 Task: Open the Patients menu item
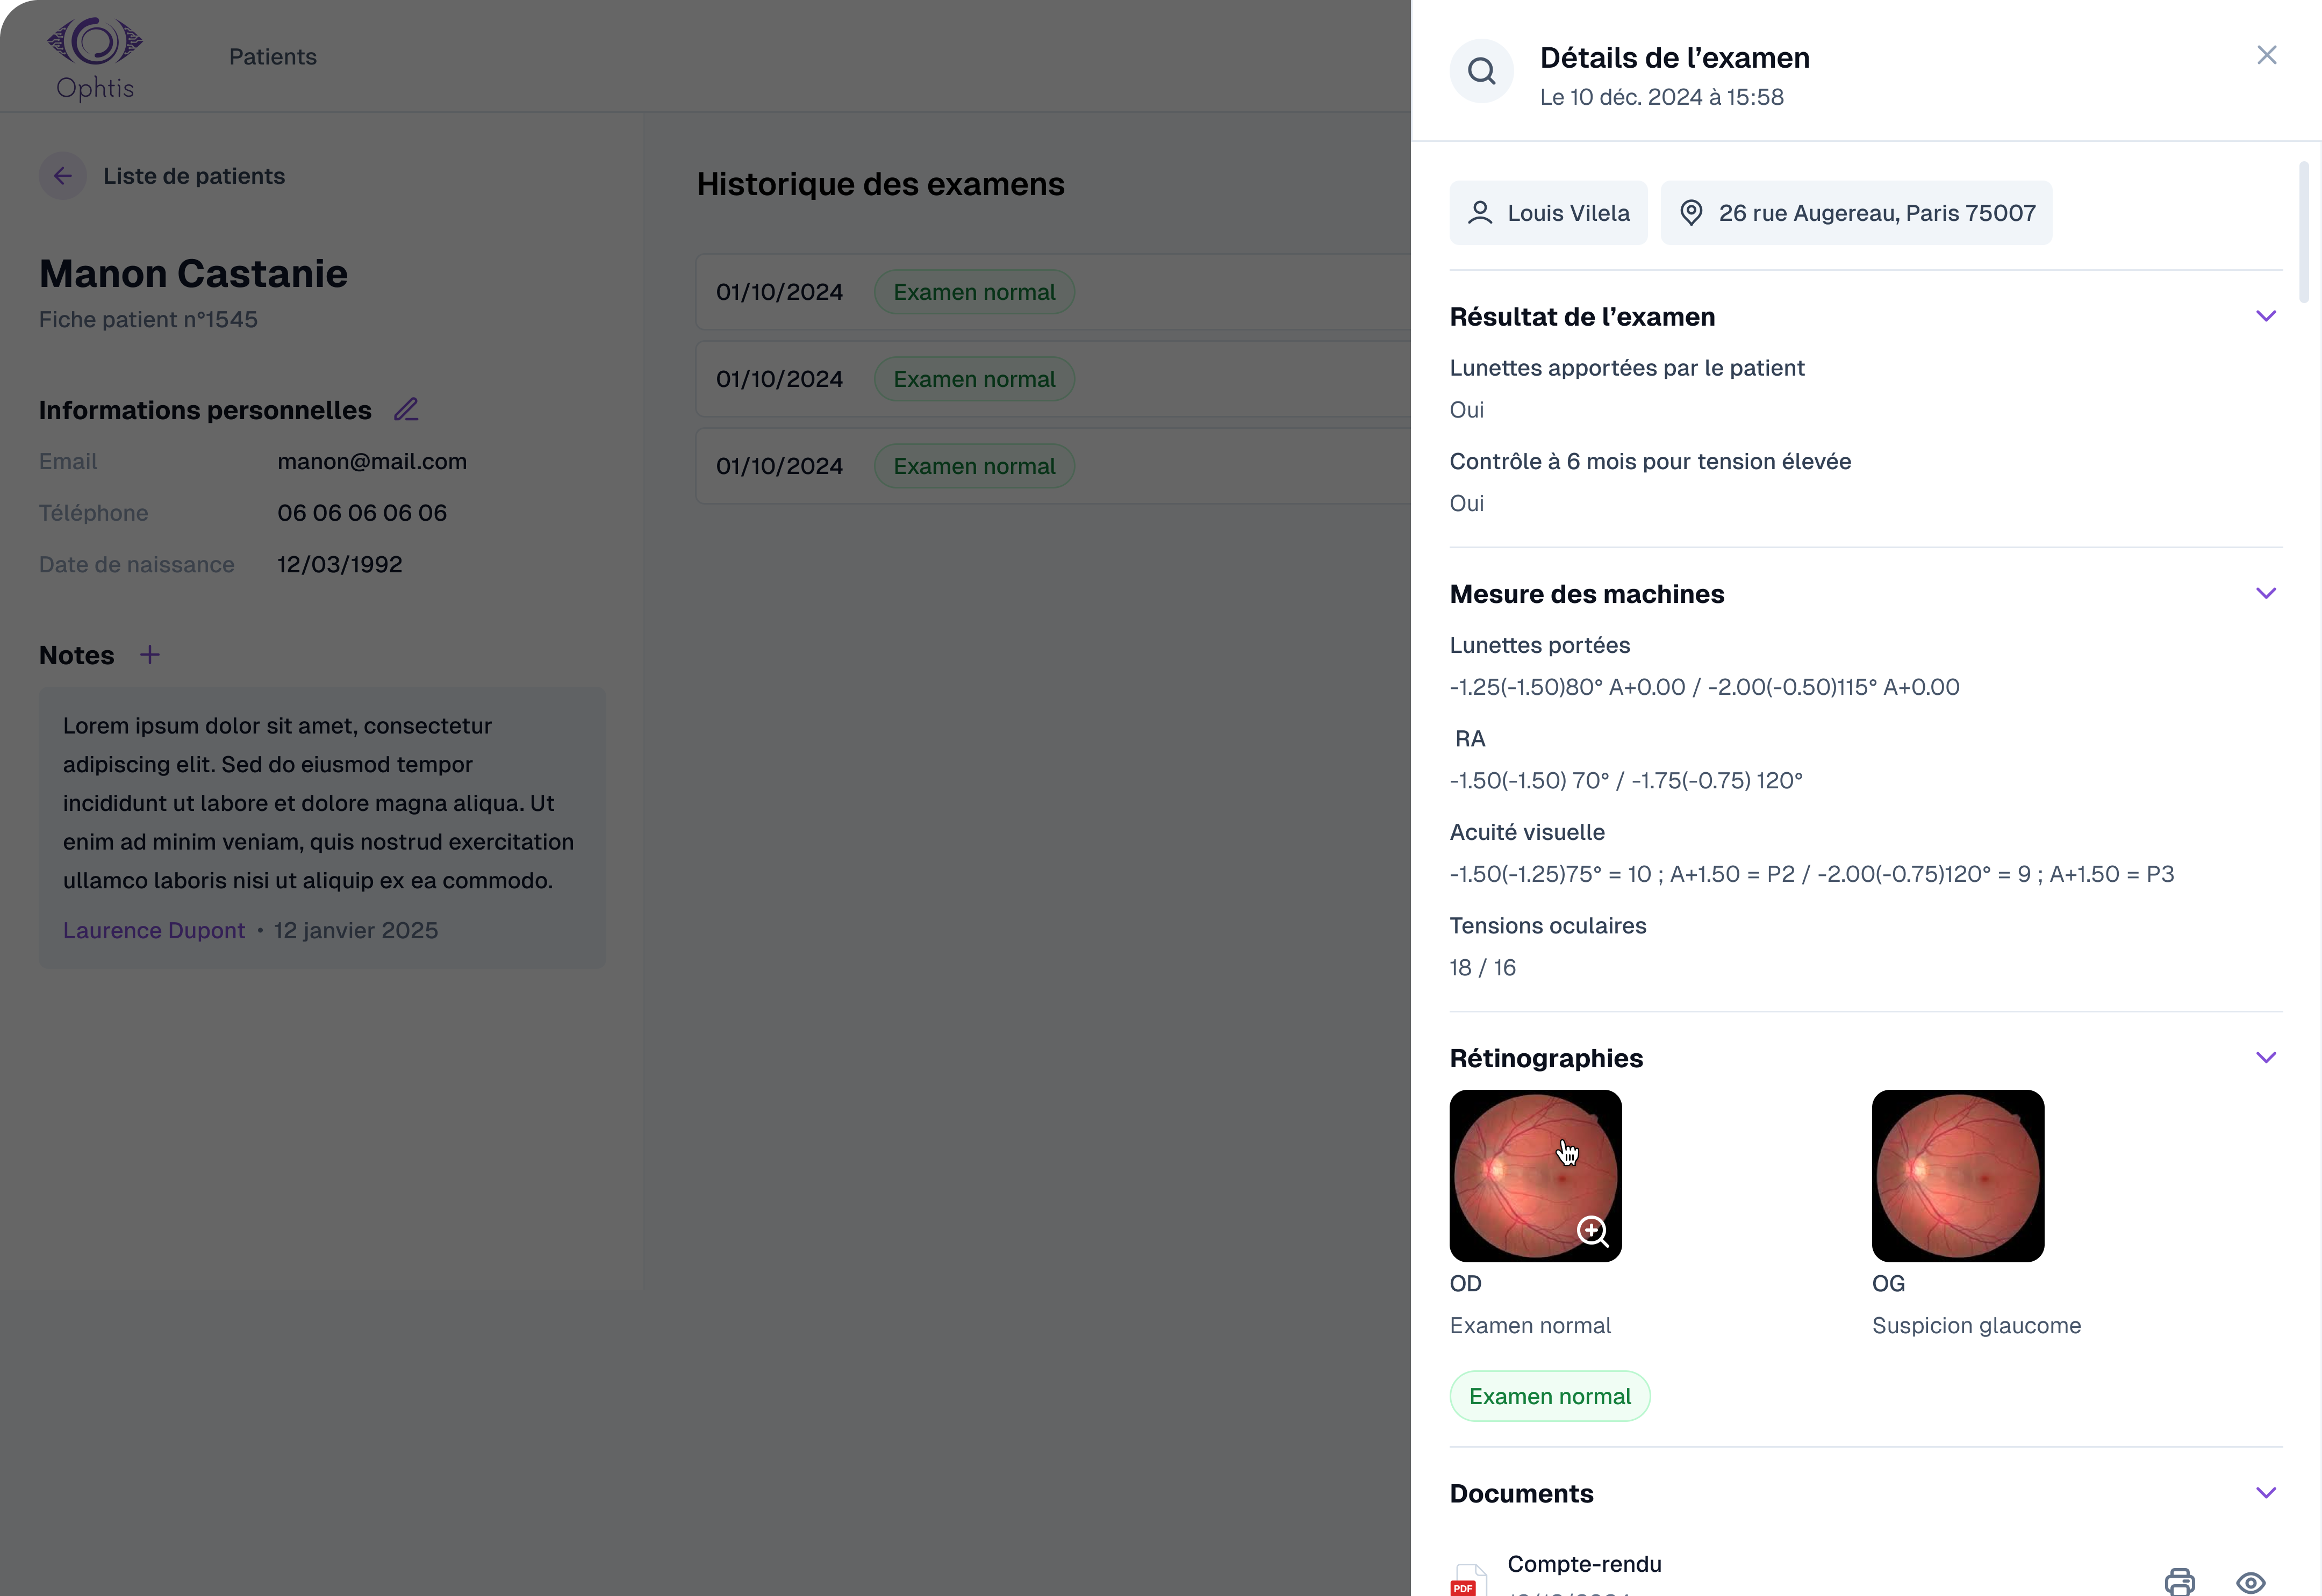pyautogui.click(x=273, y=57)
